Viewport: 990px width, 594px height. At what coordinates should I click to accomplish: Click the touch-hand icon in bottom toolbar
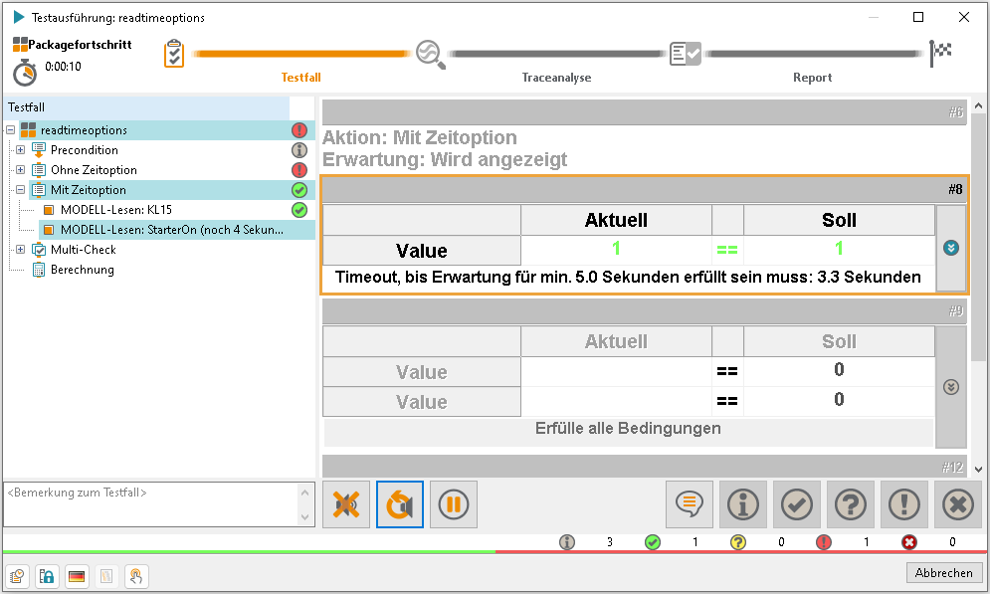[135, 576]
